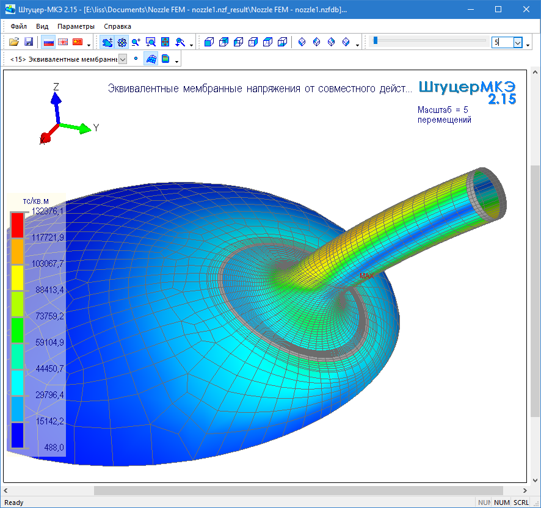Click the XYZ coordinate axes triad
Screen dimensions: 541x508
pyautogui.click(x=69, y=114)
